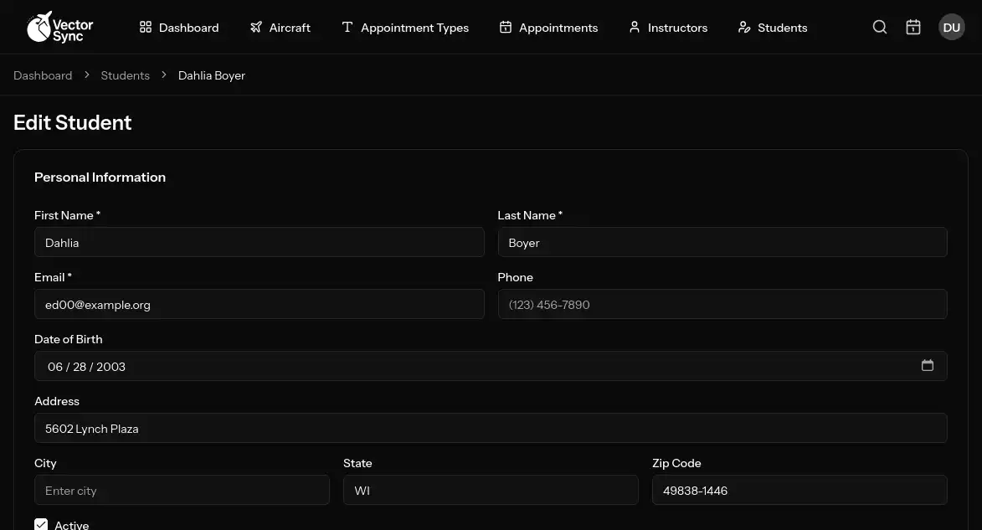Focus the First Name field
The height and width of the screenshot is (530, 982).
[x=259, y=243]
